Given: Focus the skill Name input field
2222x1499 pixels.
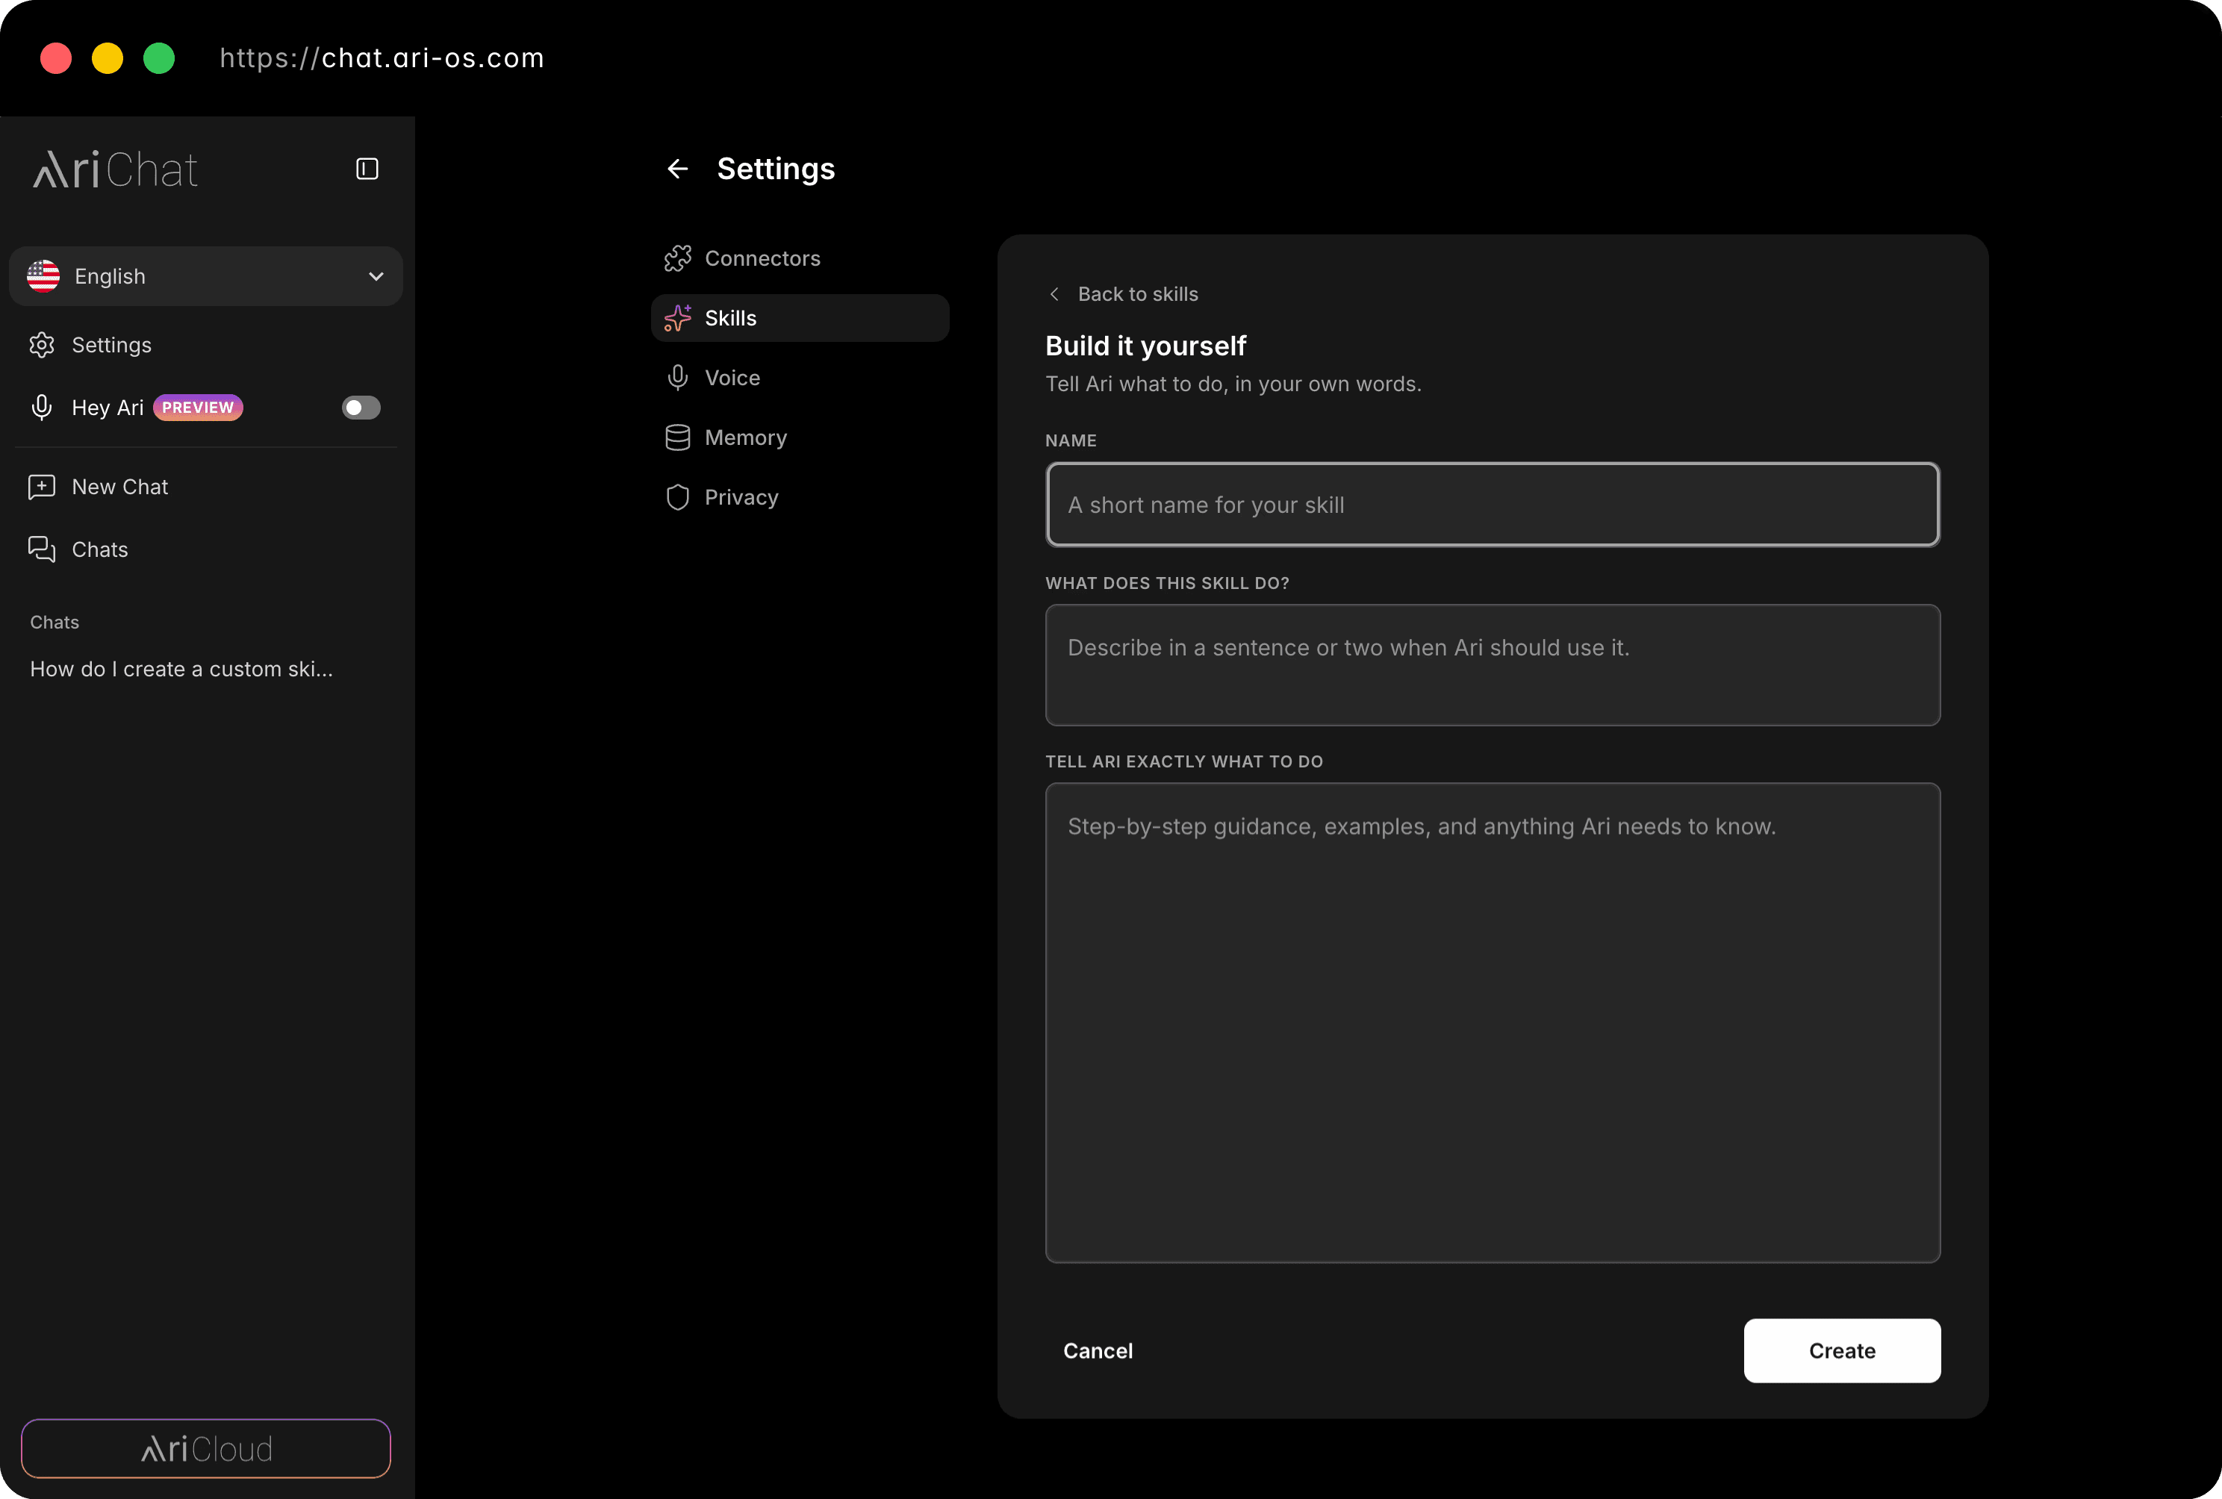Looking at the screenshot, I should pos(1493,505).
